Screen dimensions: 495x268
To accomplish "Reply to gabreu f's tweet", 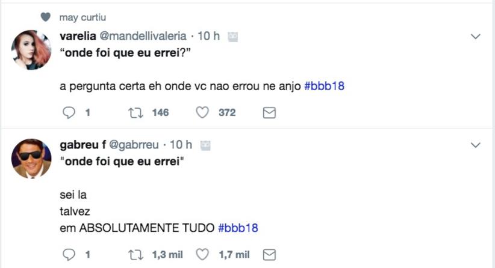I will click(x=70, y=255).
